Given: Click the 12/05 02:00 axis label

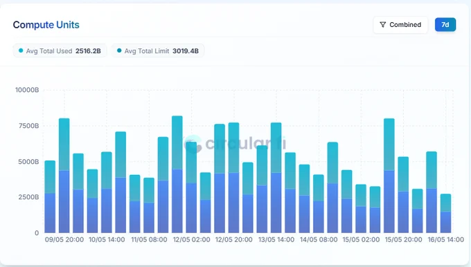Looking at the screenshot, I should (191, 240).
